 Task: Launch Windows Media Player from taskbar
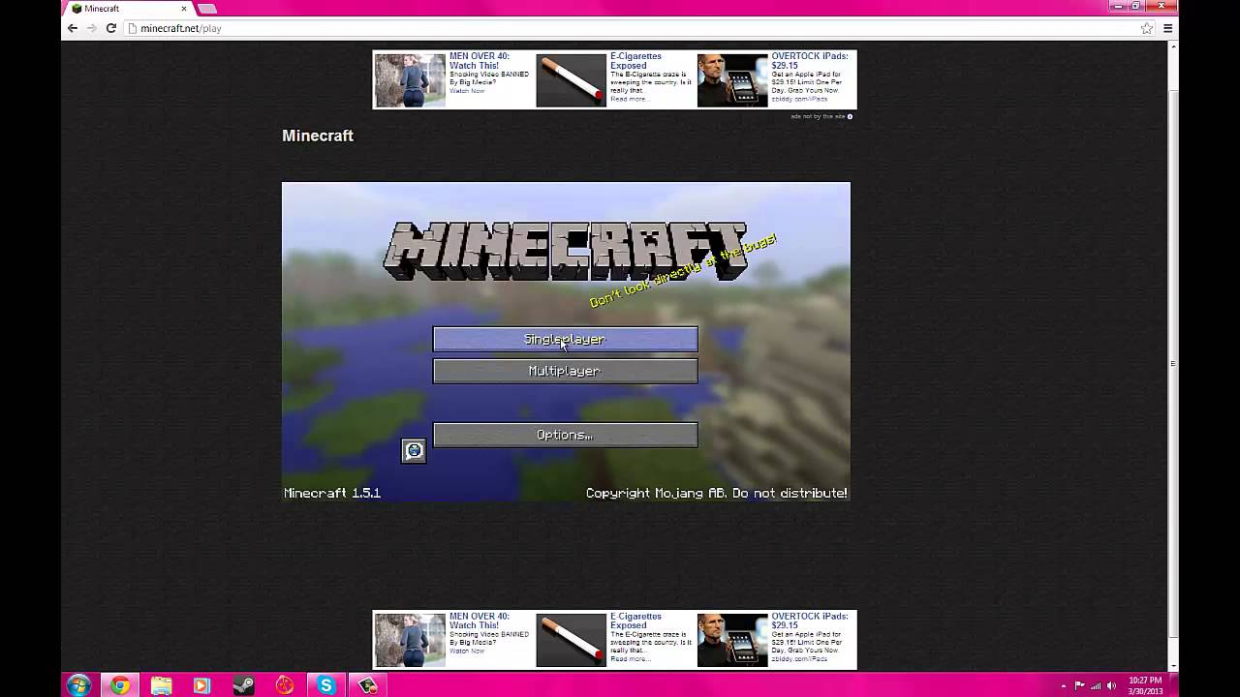[201, 685]
